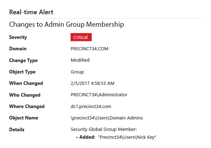Click the Domain field label
This screenshot has width=211, height=148.
[x=18, y=49]
